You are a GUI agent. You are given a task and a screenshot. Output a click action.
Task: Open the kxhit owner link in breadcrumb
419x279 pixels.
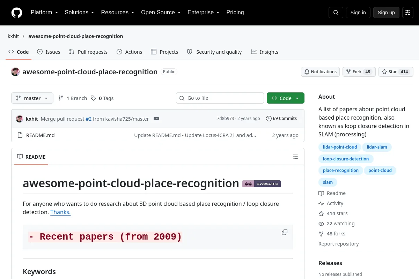pos(13,36)
